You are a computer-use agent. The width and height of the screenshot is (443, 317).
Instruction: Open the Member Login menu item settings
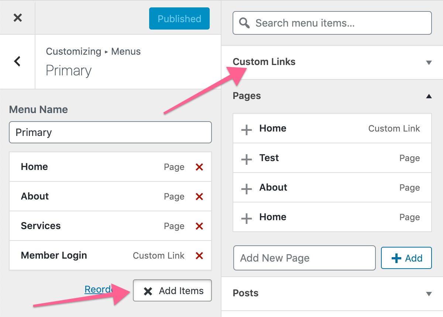tap(110, 255)
